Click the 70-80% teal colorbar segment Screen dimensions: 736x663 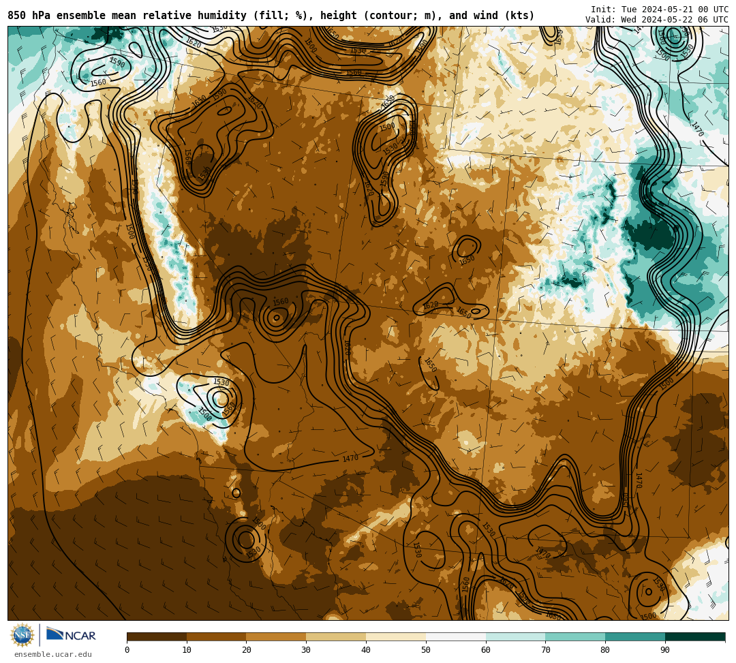(575, 636)
